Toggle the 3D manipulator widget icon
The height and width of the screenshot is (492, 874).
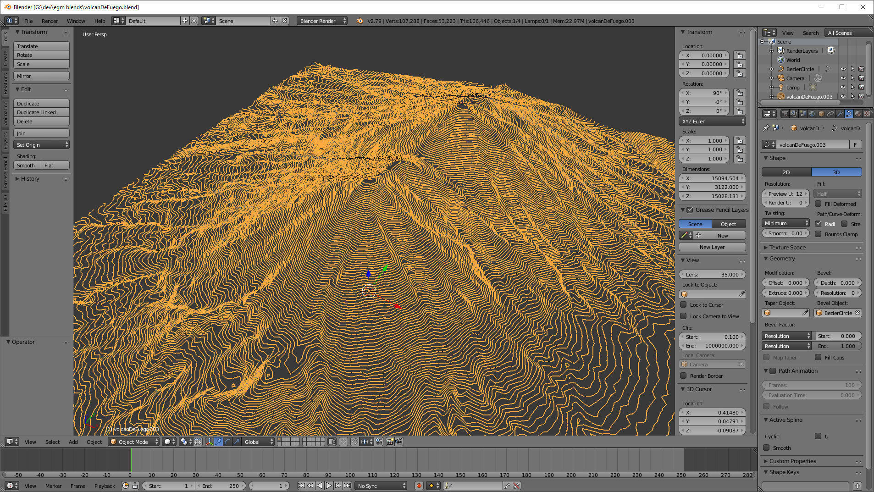point(209,442)
